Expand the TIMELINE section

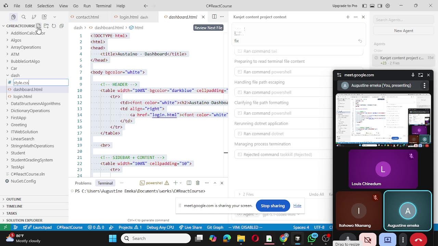[14, 206]
